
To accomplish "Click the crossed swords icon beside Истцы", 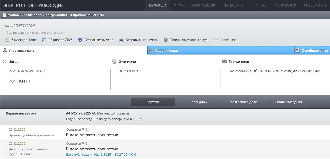I will (x=4, y=62).
